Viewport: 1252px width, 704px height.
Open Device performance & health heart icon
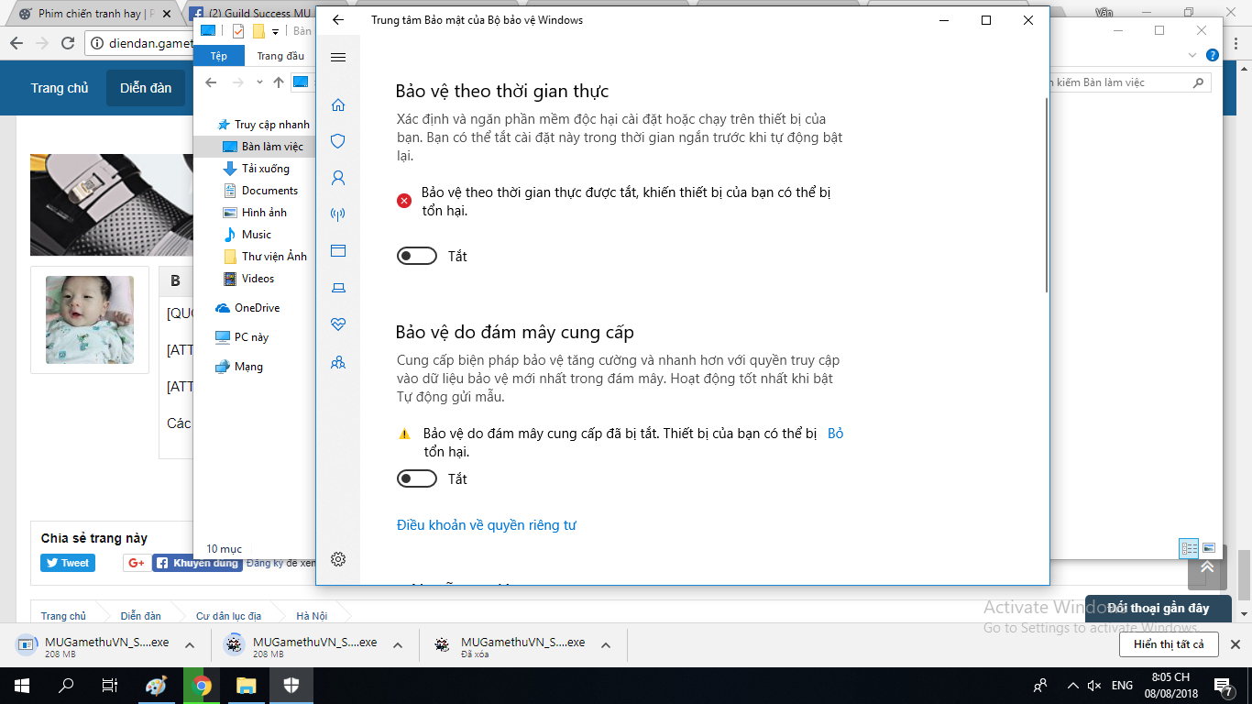338,324
